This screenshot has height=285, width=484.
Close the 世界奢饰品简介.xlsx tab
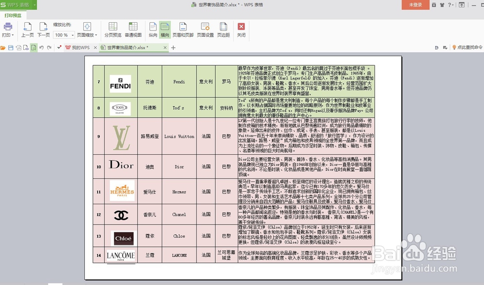(x=165, y=47)
